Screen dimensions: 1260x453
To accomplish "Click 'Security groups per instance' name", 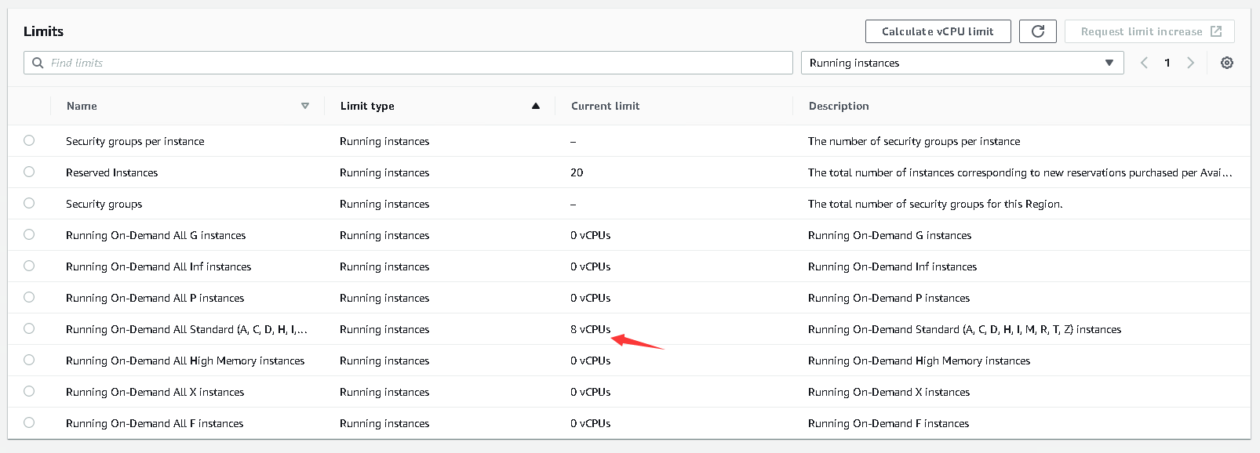I will pyautogui.click(x=135, y=141).
